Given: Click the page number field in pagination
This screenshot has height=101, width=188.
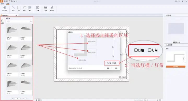Looking at the screenshot, I should coord(17,99).
